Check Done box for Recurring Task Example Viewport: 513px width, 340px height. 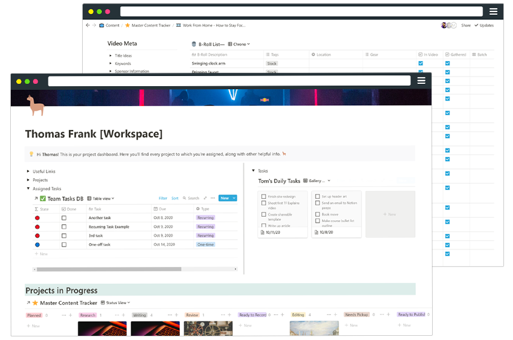point(64,226)
